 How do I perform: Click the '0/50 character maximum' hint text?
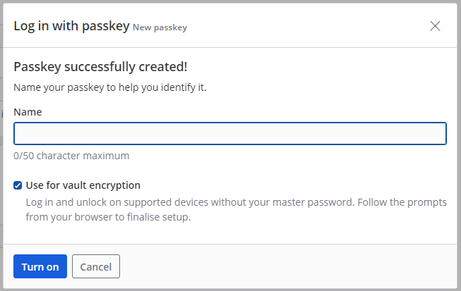71,156
